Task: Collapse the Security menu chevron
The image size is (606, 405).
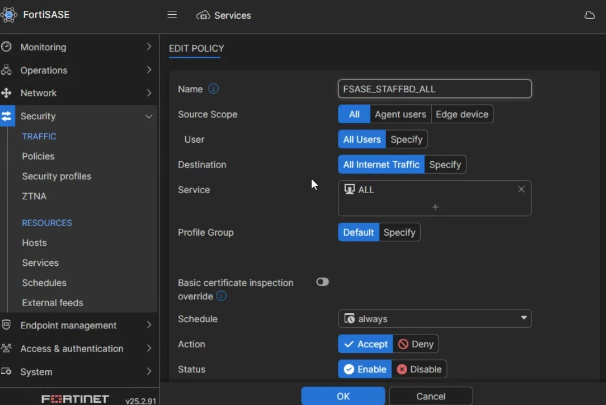Action: click(x=149, y=116)
